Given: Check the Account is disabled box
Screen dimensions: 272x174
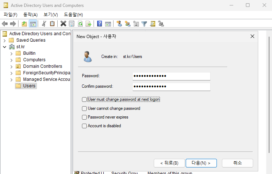Looking at the screenshot, I should click(84, 126).
